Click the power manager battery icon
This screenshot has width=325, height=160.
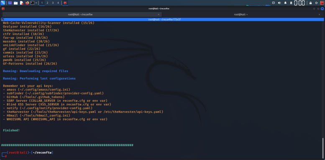pos(291,3)
